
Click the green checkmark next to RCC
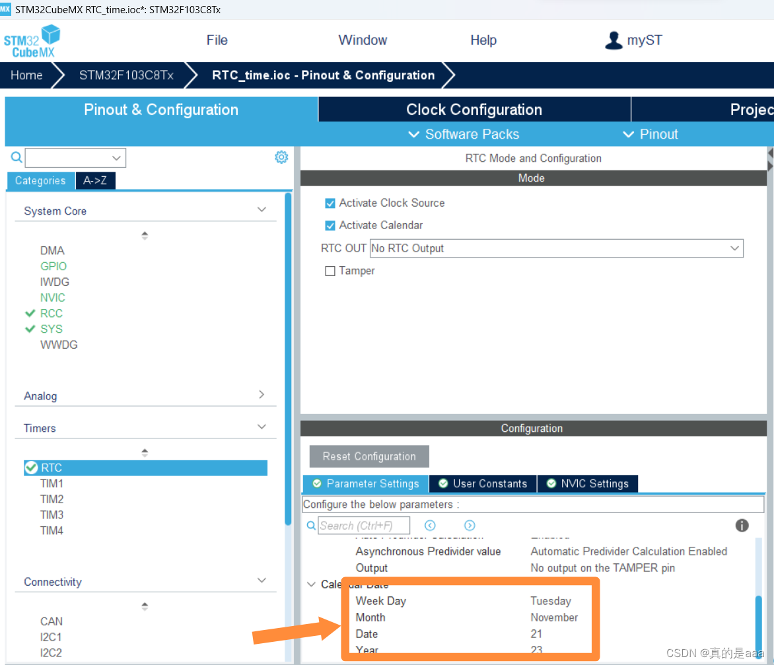30,313
